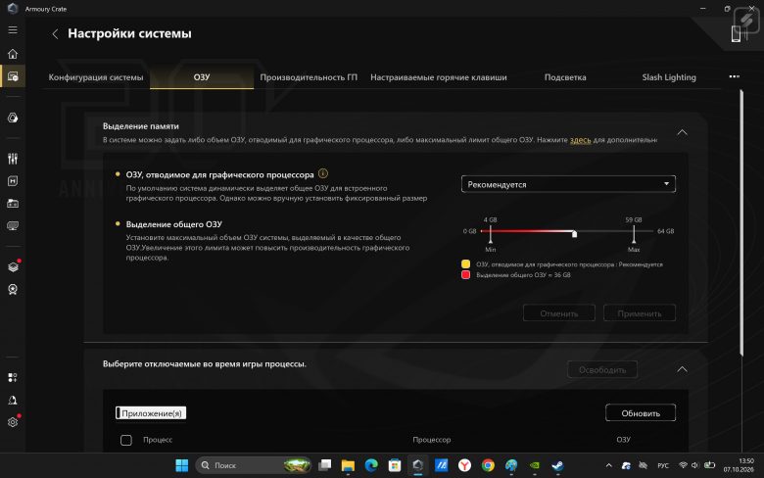Collapse the Выделение памяти section
764x478 pixels.
point(682,132)
